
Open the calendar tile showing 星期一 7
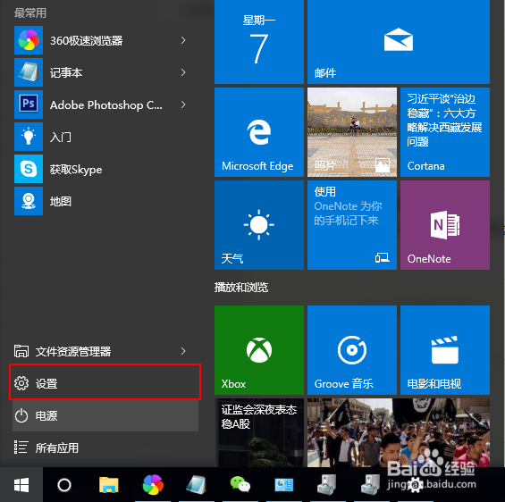pos(259,42)
